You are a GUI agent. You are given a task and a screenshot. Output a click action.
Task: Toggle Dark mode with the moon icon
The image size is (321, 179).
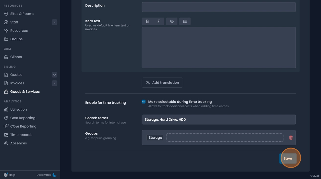click(x=54, y=175)
